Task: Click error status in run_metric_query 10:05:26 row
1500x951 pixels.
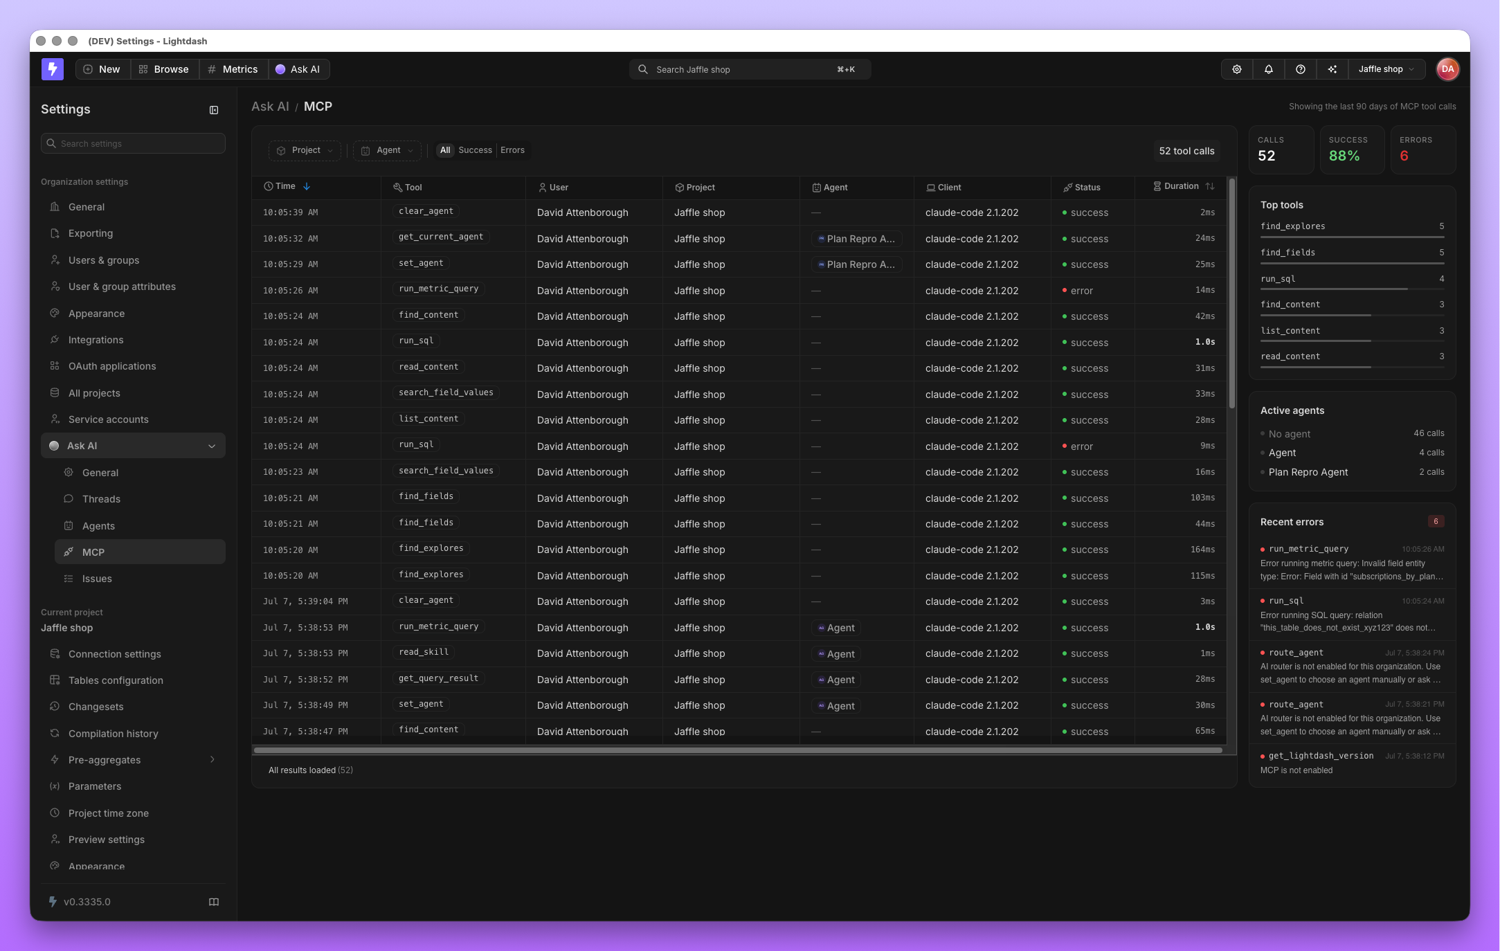Action: (x=1078, y=291)
